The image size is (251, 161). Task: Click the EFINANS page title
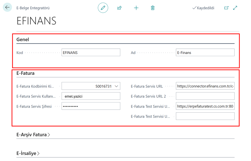tap(36, 21)
